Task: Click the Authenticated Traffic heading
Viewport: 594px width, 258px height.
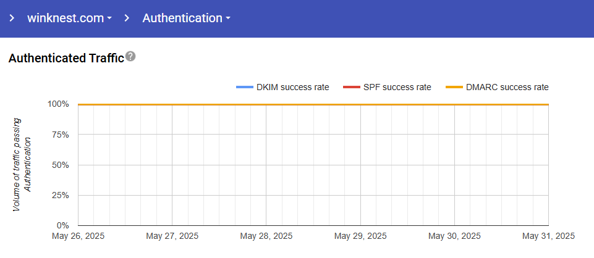Action: [66, 59]
